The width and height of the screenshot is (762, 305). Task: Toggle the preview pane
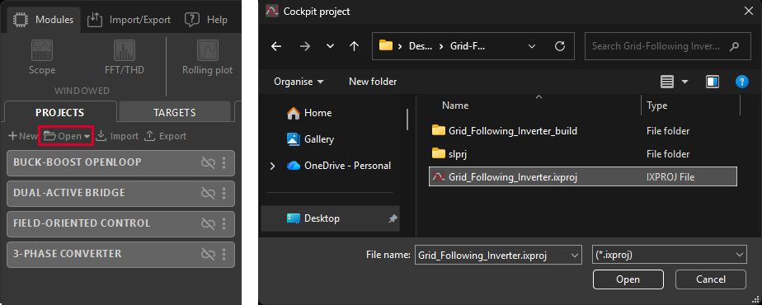pyautogui.click(x=713, y=82)
